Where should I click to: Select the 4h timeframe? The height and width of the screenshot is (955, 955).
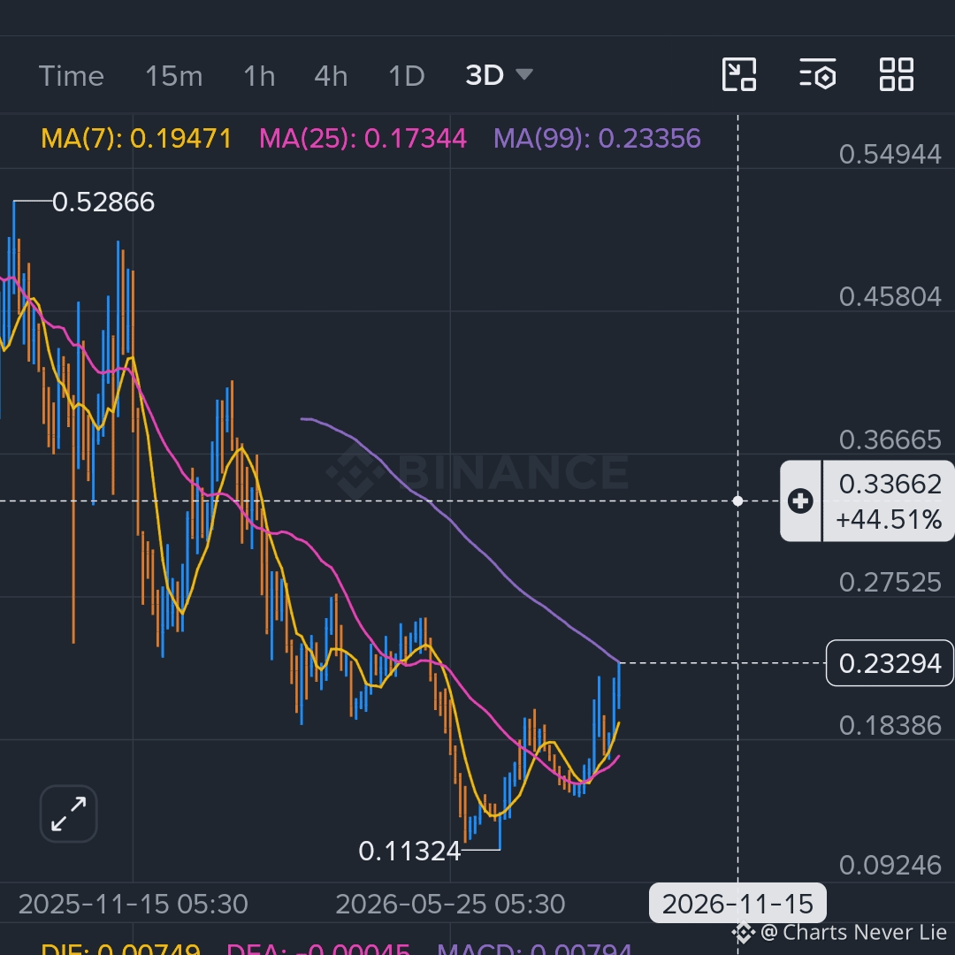click(x=331, y=76)
